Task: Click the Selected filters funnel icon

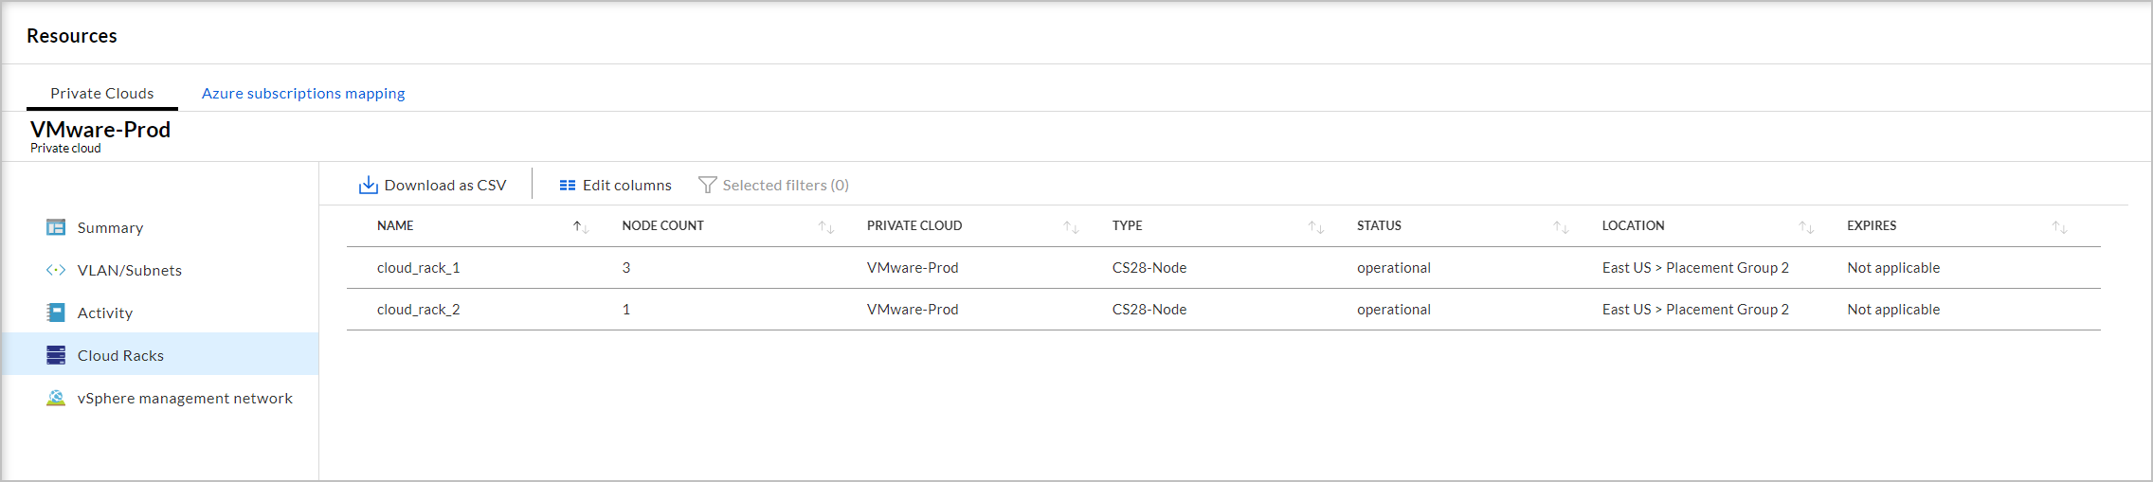Action: [707, 185]
